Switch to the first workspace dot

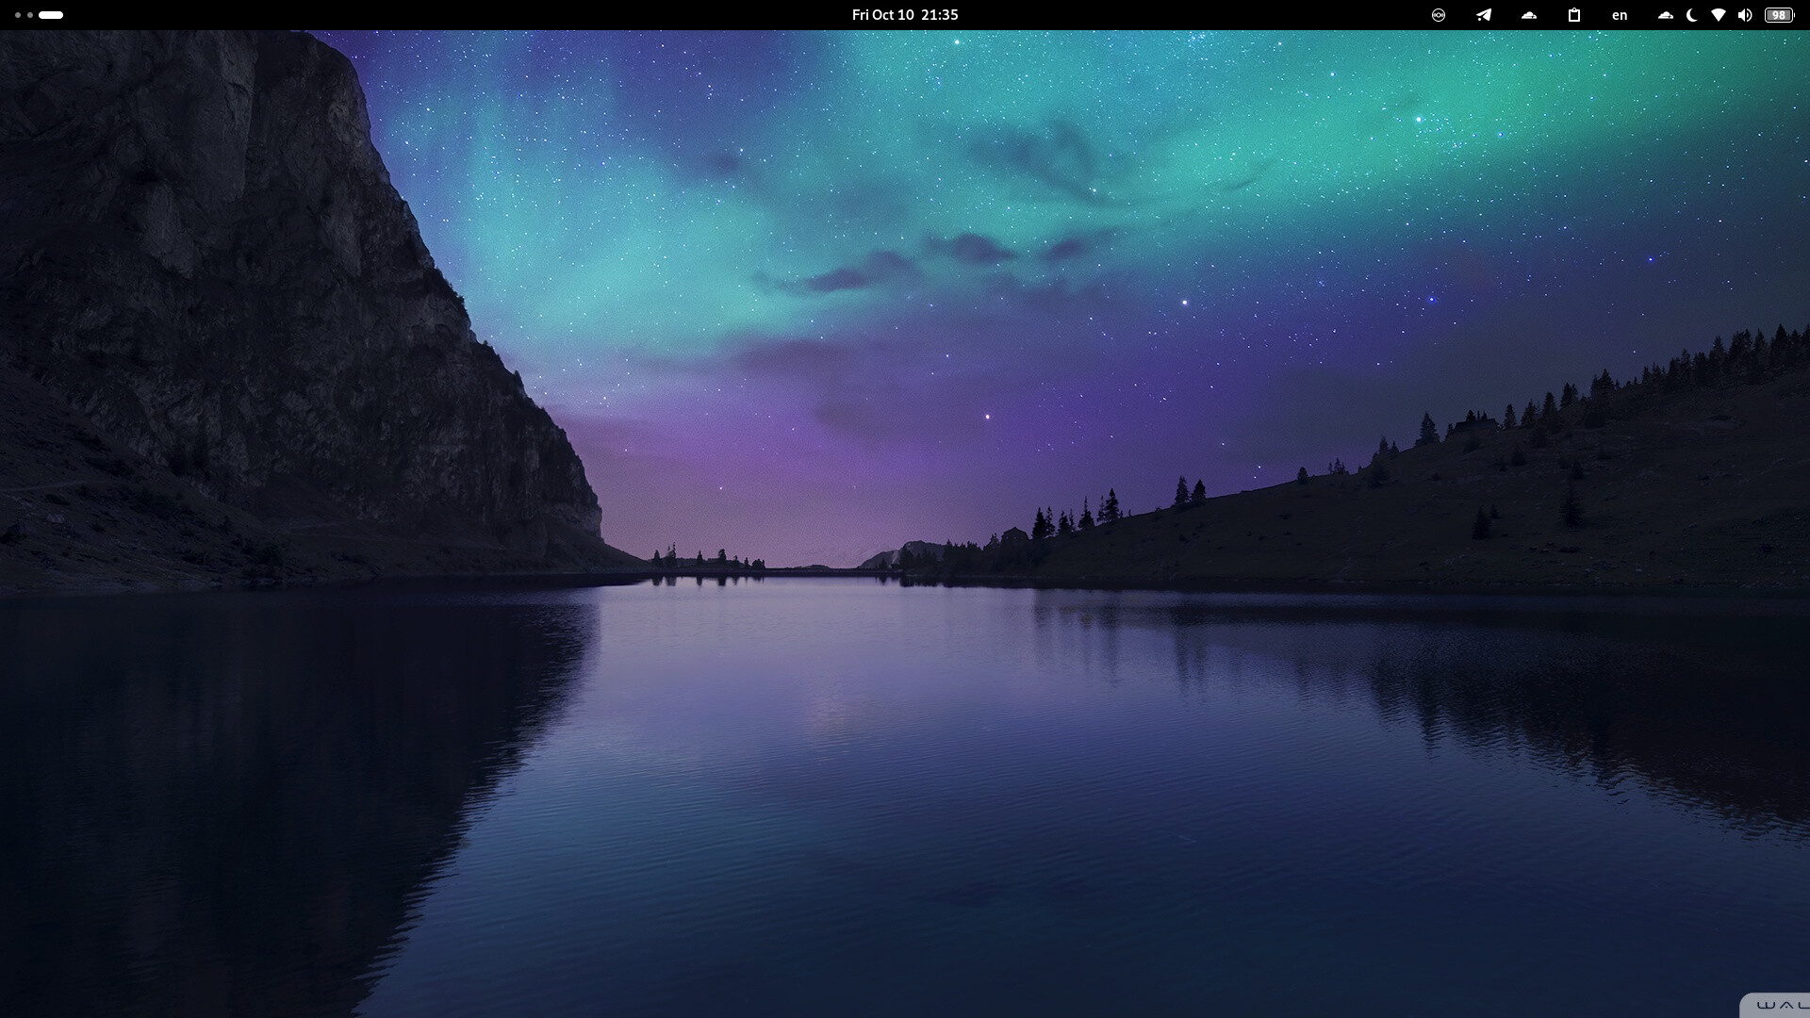(18, 15)
